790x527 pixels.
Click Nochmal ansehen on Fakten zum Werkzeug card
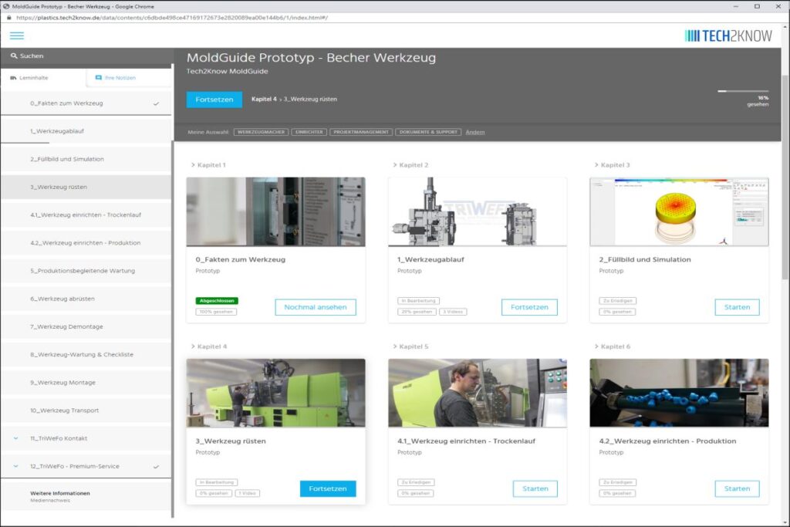click(x=316, y=307)
